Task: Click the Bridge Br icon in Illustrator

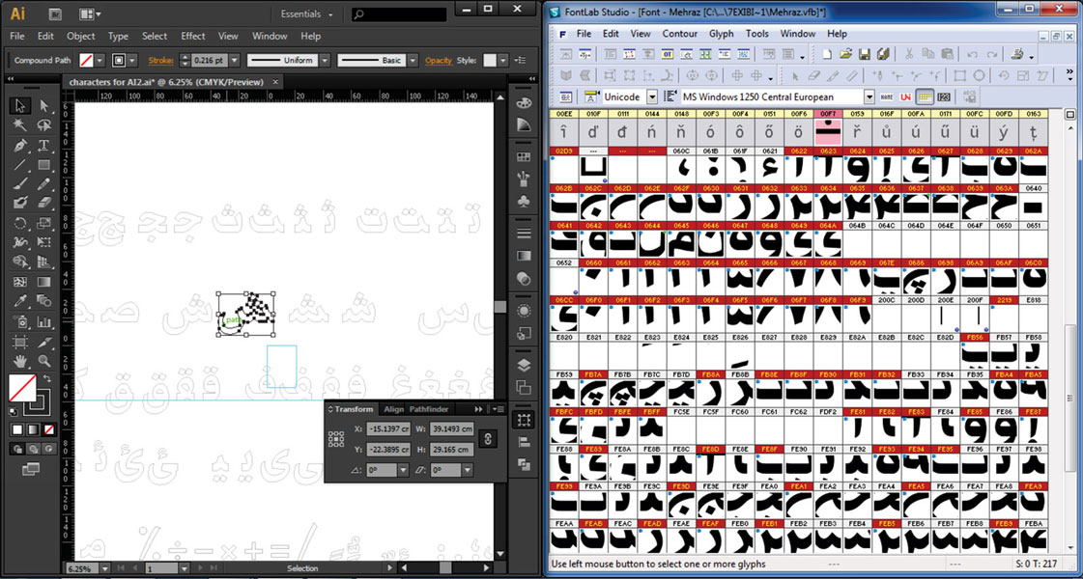Action: pos(53,14)
